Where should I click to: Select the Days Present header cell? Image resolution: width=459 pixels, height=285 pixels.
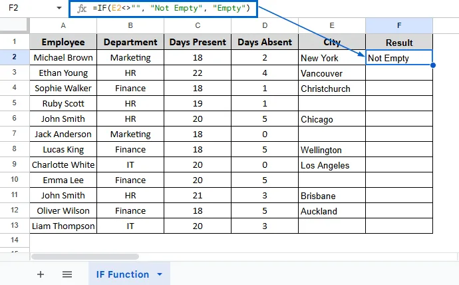tap(198, 42)
